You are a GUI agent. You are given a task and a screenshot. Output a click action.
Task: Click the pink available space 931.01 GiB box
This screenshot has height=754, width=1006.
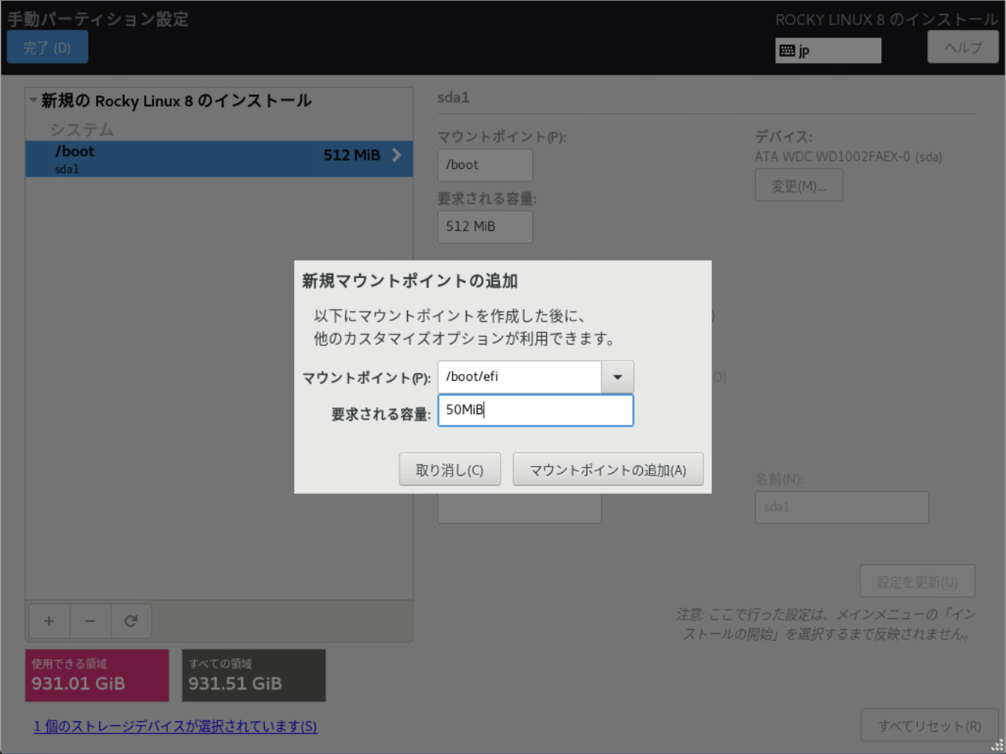coord(97,675)
